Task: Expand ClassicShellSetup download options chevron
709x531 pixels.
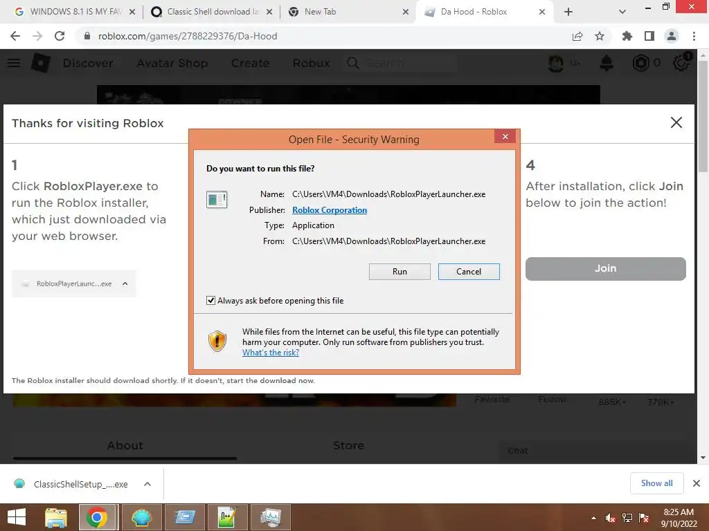Action: pyautogui.click(x=147, y=484)
